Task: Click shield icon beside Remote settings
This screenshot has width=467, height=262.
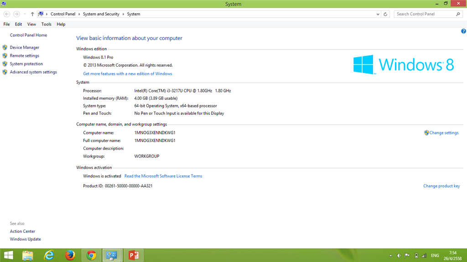Action: (x=5, y=56)
